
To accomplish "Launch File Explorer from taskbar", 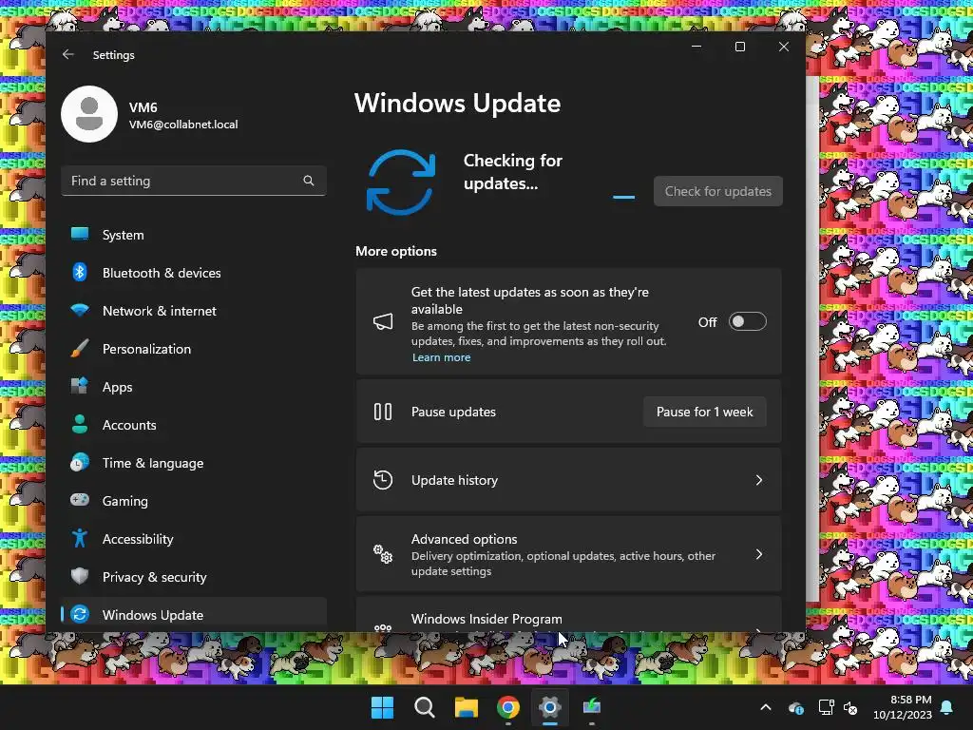I will pos(466,707).
